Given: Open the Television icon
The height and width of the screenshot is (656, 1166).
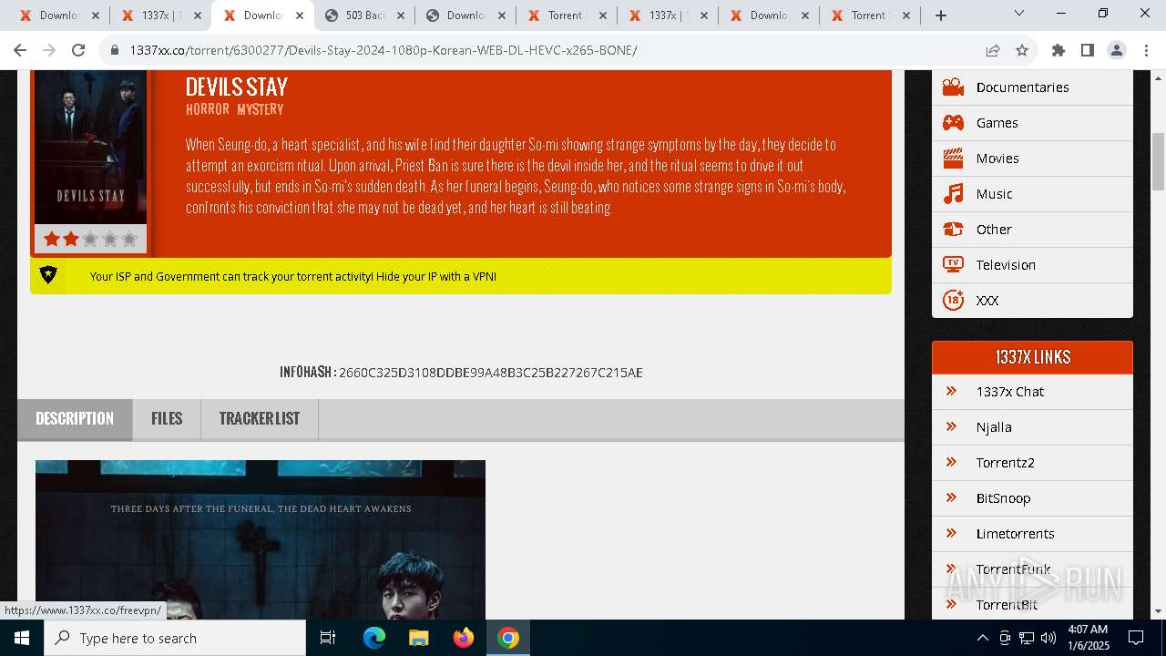Looking at the screenshot, I should click(953, 265).
